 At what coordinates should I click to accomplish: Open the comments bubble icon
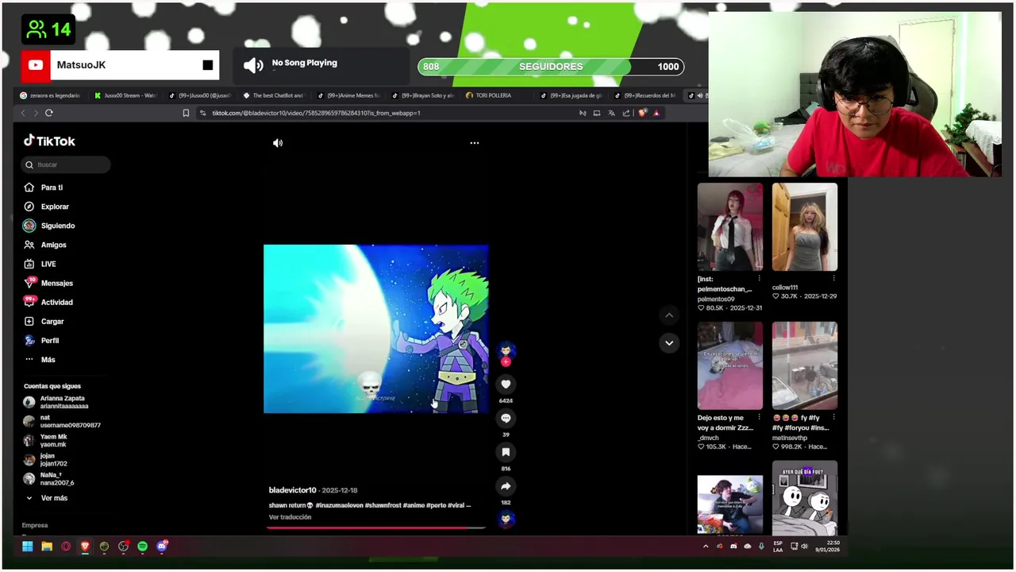pos(506,419)
